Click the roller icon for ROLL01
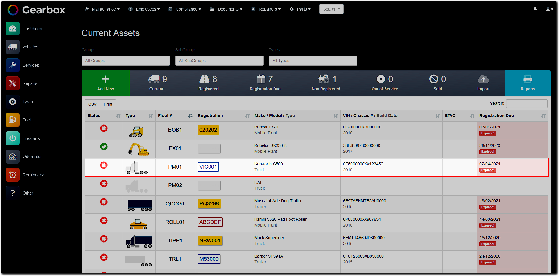 click(x=138, y=224)
